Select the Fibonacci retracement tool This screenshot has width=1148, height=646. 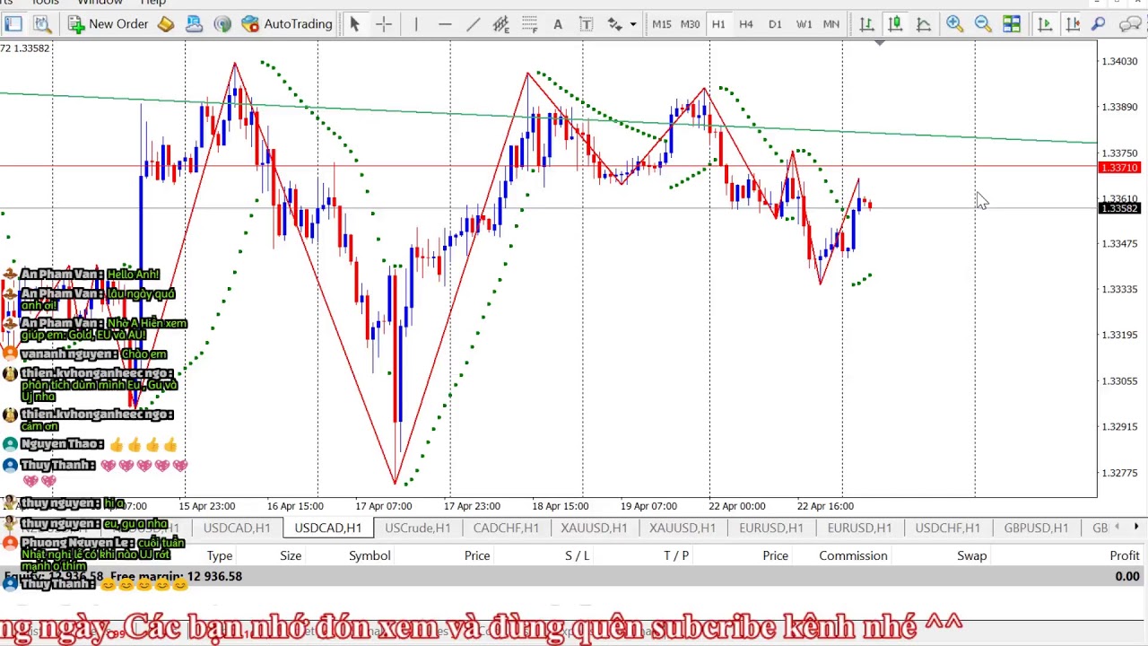pos(529,24)
